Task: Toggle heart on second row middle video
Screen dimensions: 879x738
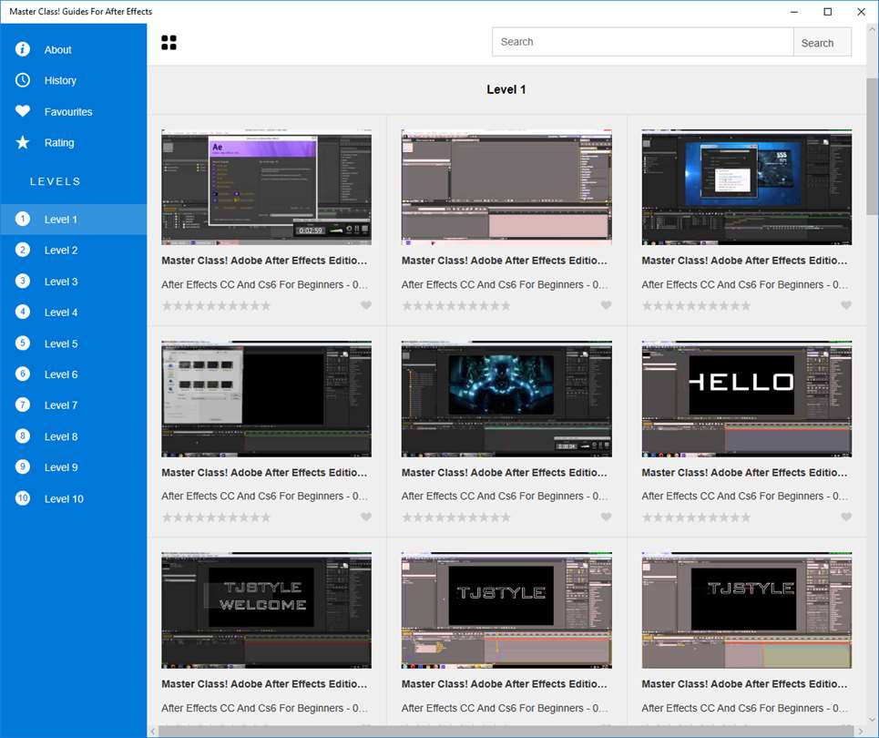Action: tap(606, 517)
